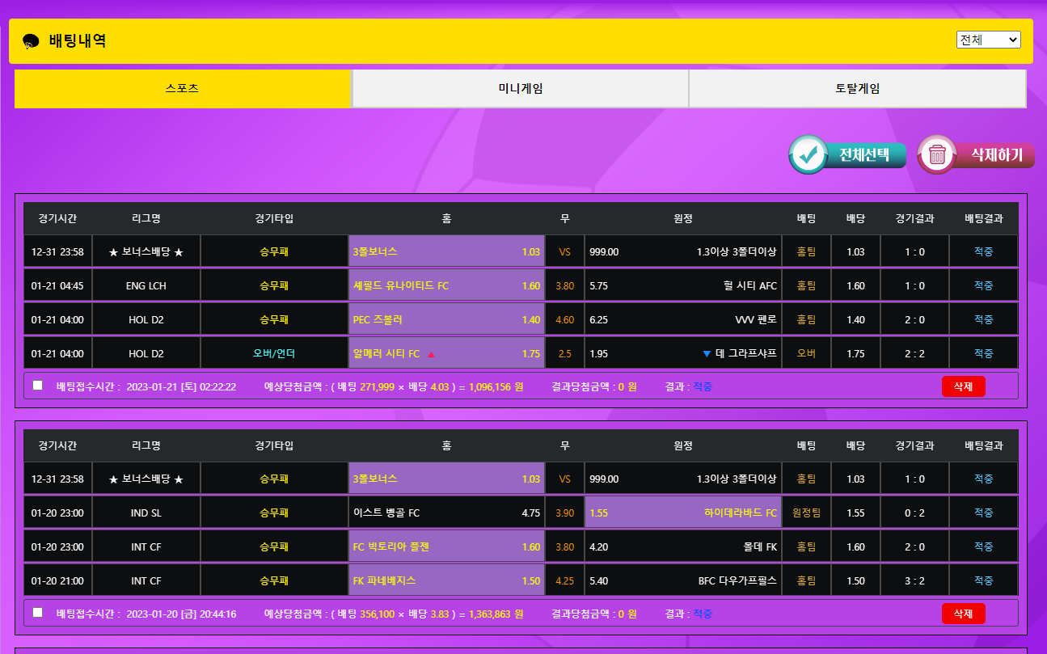Click the blue down-arrow beside 데 그라프샤프
This screenshot has width=1047, height=654.
pos(707,354)
